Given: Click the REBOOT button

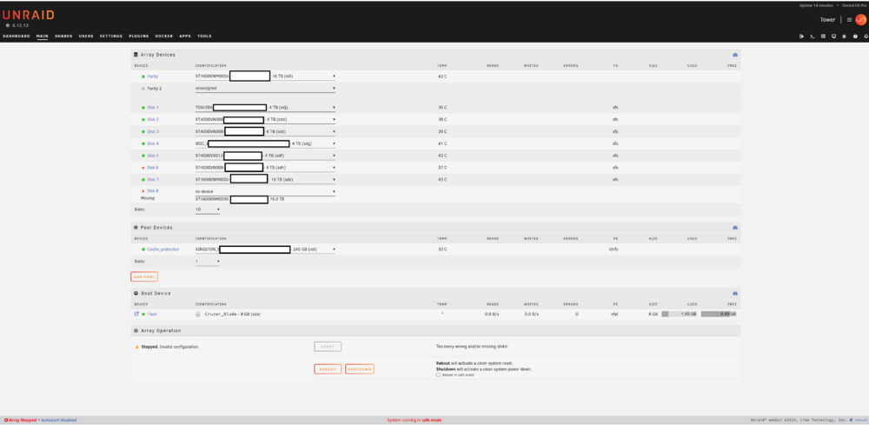Looking at the screenshot, I should tap(328, 369).
